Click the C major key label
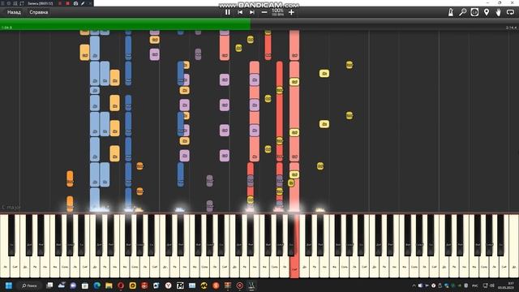 [11, 208]
